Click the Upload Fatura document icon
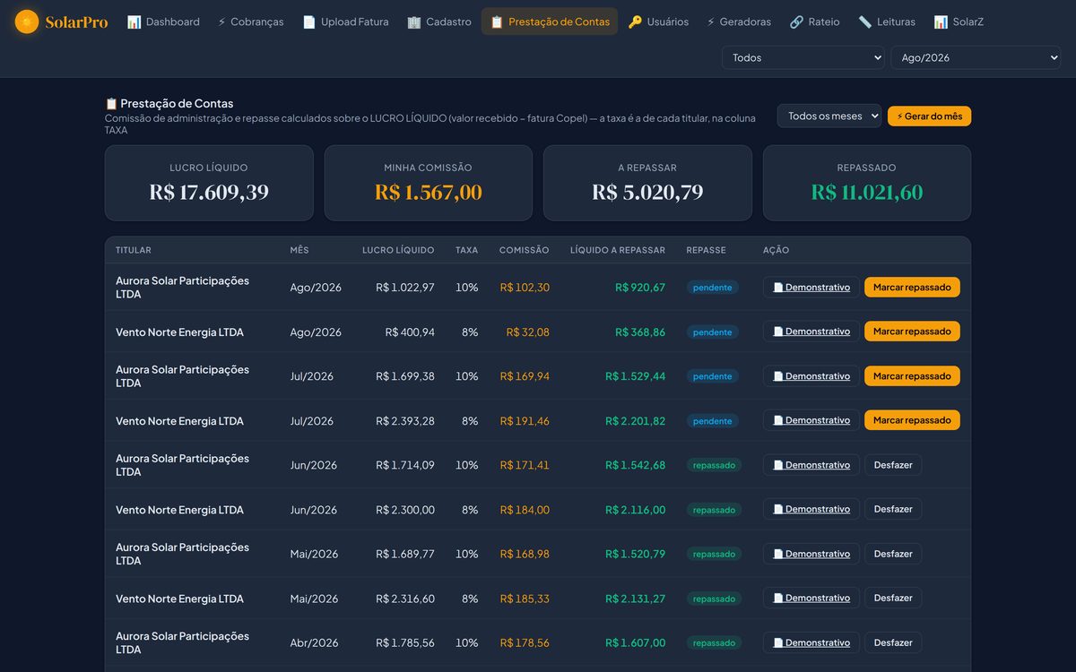Image resolution: width=1076 pixels, height=672 pixels. tap(309, 22)
